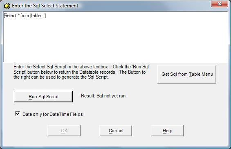Toggle the Date only for DateTime Fields checkbox
The width and height of the screenshot is (231, 149).
18,114
